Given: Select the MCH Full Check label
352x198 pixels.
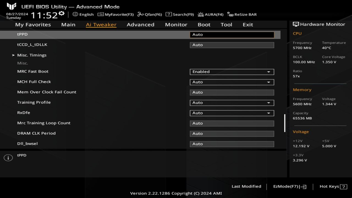Looking at the screenshot, I should [34, 82].
